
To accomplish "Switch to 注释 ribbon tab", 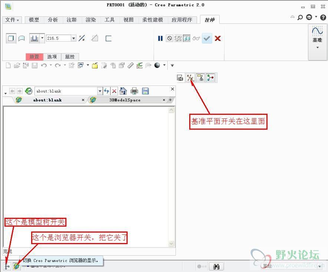I will (x=72, y=20).
